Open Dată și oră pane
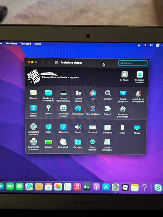Viewport: 163px width, 217px height. click(63, 143)
